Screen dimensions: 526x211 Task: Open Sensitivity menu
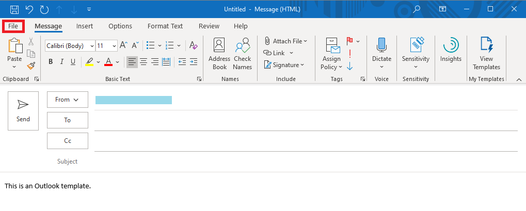point(416,54)
